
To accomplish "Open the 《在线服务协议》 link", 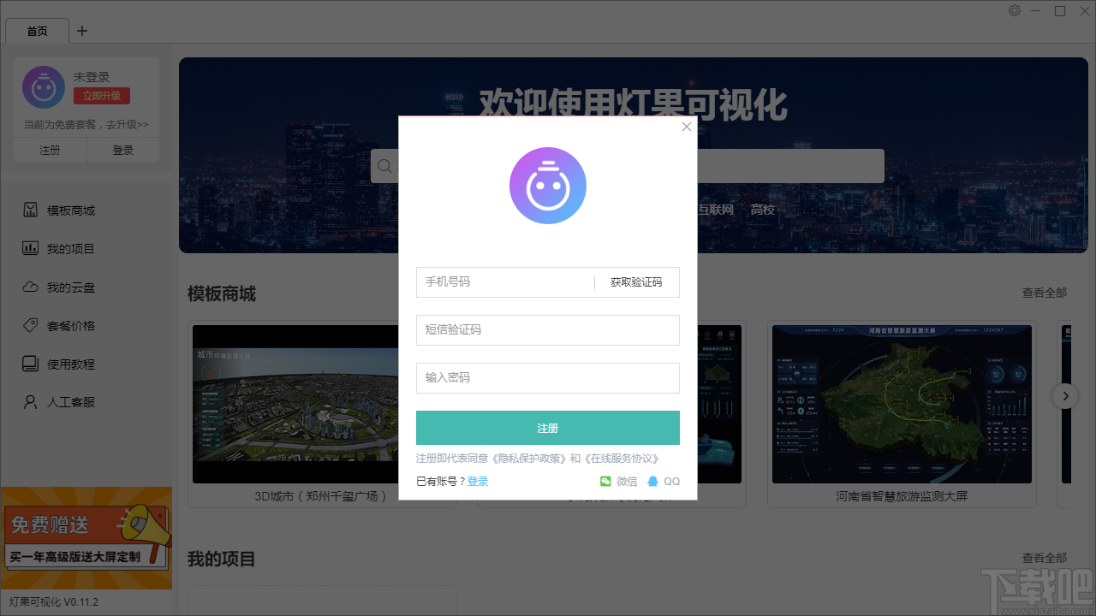I will (623, 459).
